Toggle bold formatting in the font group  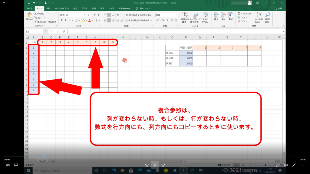pos(61,20)
